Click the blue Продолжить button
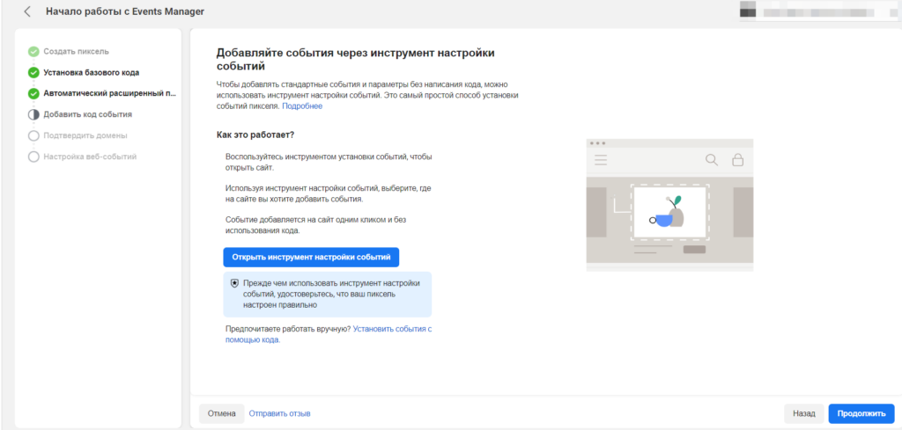902x430 pixels. click(x=861, y=413)
